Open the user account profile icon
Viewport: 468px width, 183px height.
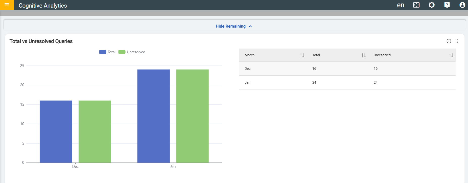tap(462, 5)
